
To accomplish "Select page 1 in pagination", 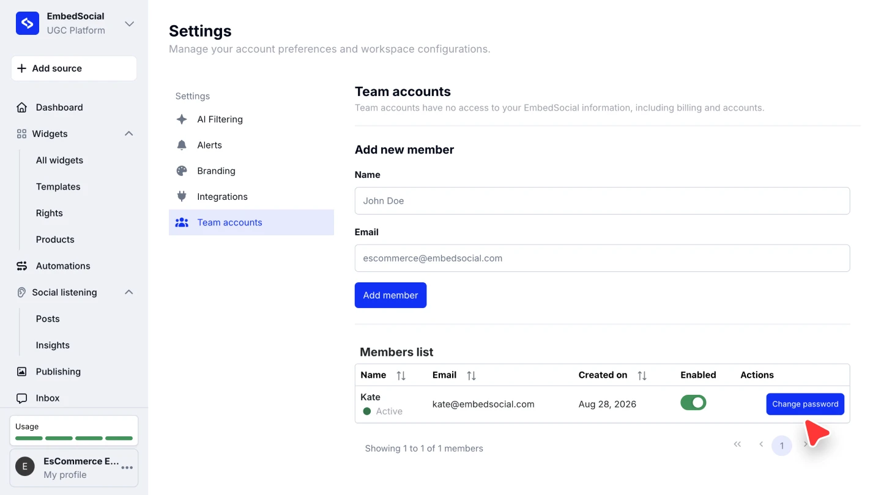I will pos(782,446).
